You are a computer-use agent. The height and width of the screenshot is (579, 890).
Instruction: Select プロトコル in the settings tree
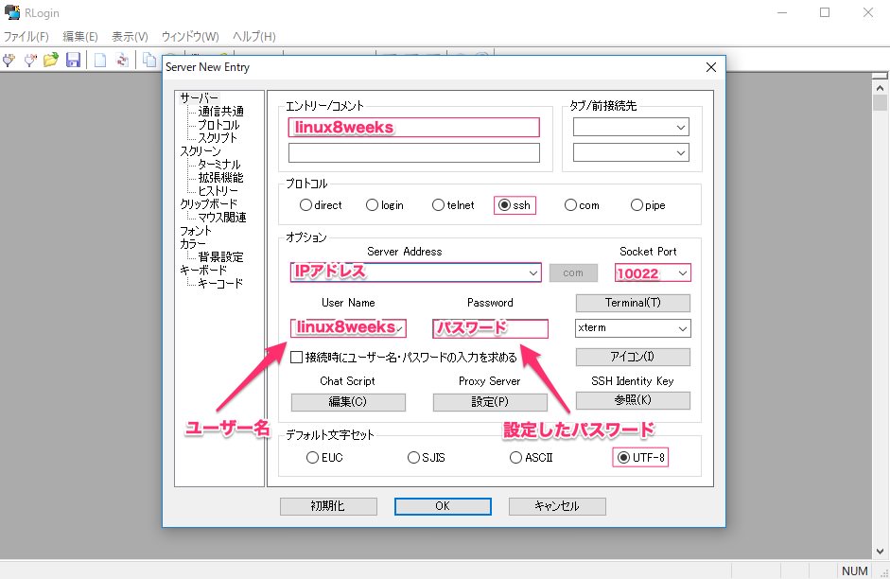pyautogui.click(x=218, y=125)
